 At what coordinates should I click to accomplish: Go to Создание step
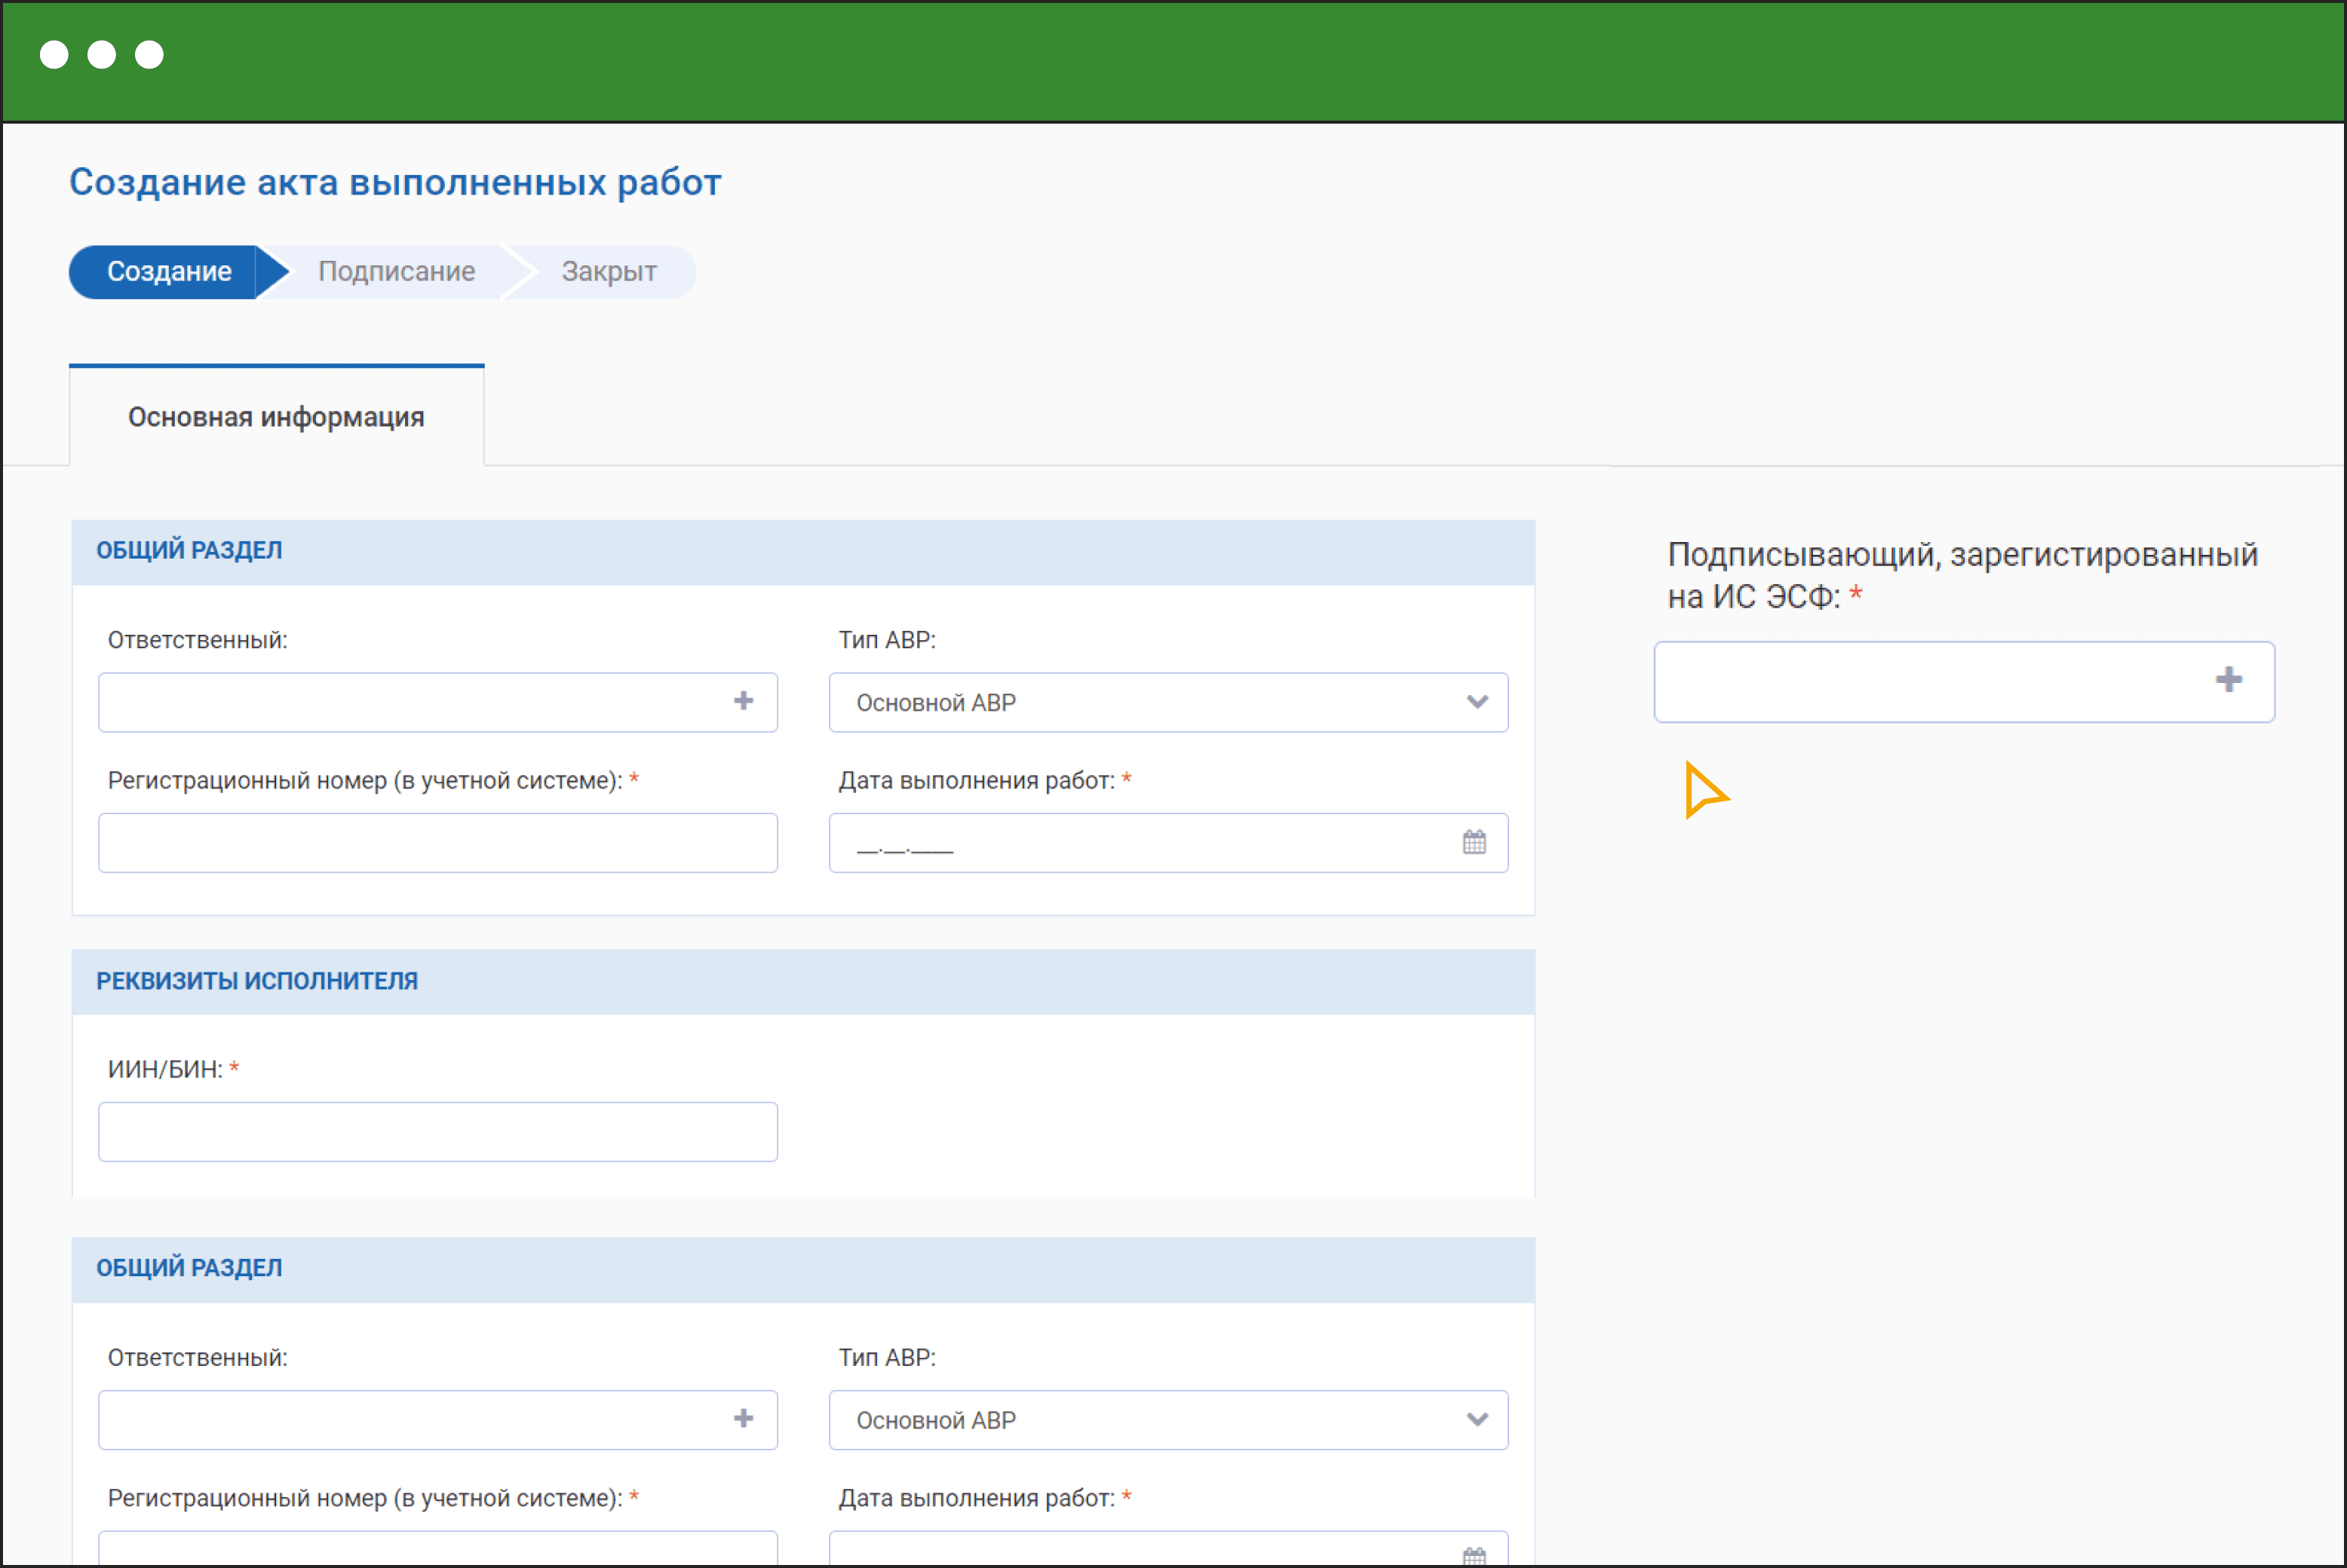(x=169, y=271)
